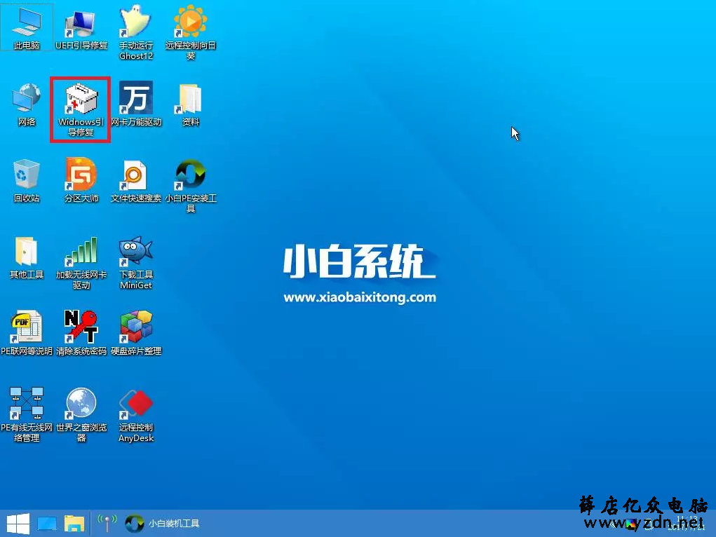Open 硬盘碎片整理 defragmenter
This screenshot has width=716, height=537.
point(136,333)
